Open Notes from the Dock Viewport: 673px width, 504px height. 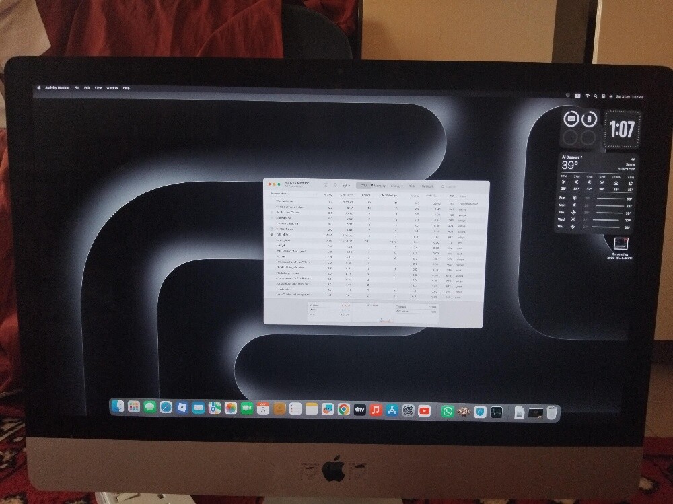tap(311, 409)
